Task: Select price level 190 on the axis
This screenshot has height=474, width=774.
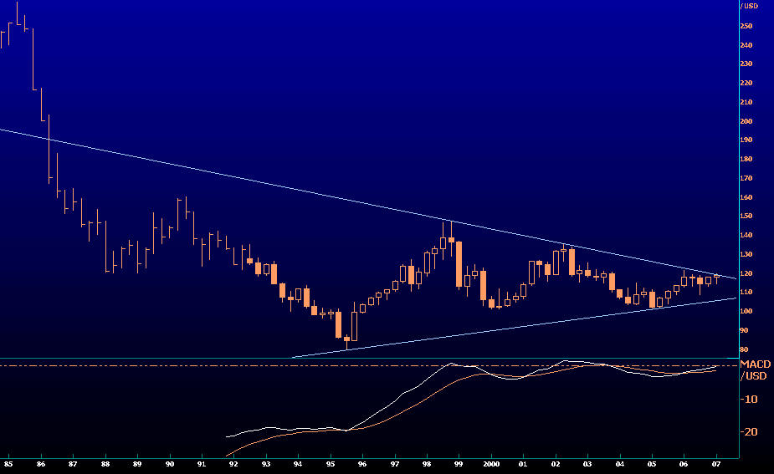Action: [x=746, y=140]
